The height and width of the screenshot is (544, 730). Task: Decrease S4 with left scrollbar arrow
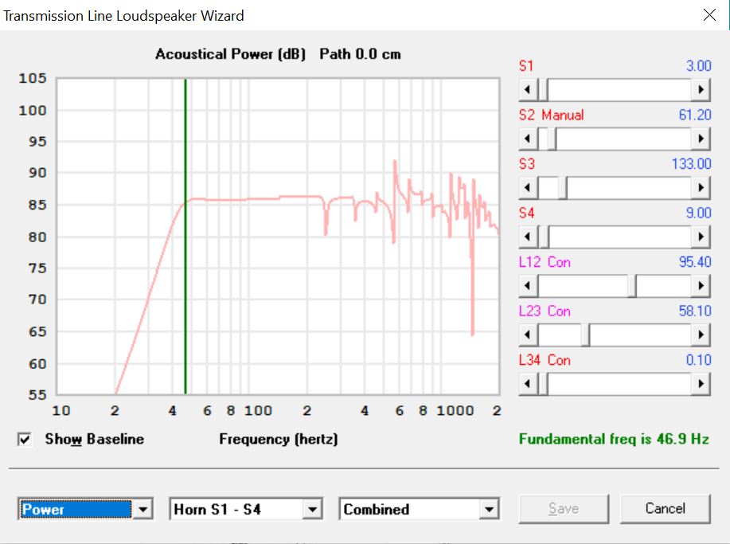(528, 237)
